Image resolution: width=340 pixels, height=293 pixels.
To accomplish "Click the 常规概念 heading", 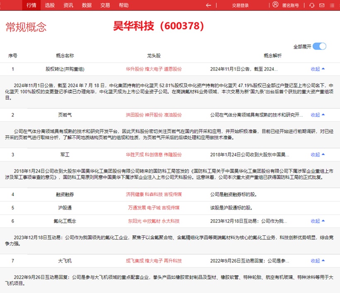I will click(26, 27).
